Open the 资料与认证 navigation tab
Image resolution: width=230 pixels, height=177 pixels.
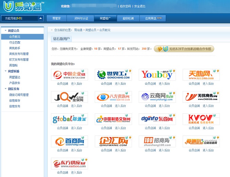[81, 18]
